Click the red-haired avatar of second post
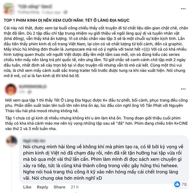The width and height of the screenshot is (192, 193). point(11,89)
